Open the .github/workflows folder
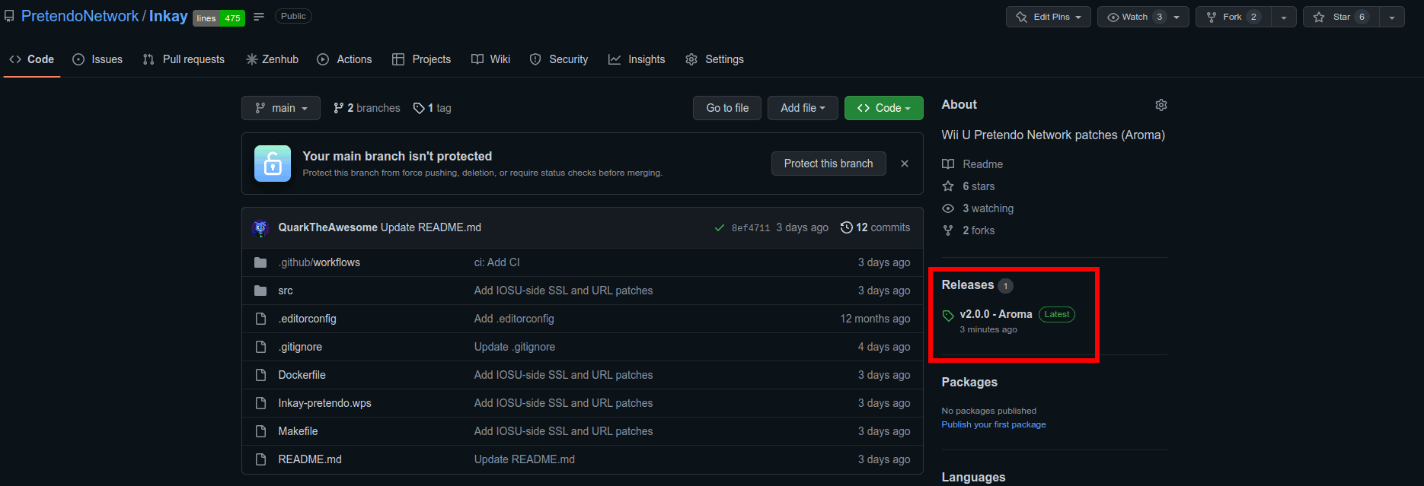This screenshot has height=486, width=1424. (x=319, y=262)
